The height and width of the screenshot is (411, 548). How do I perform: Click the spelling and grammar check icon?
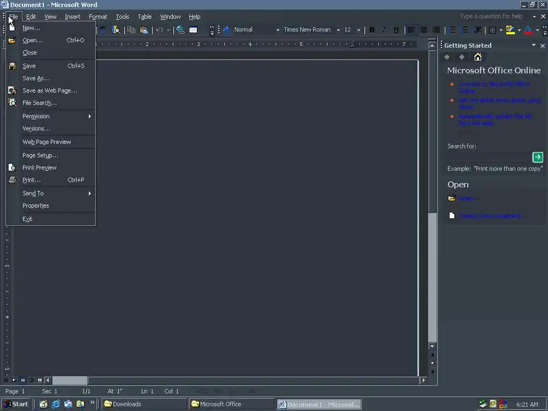[103, 30]
